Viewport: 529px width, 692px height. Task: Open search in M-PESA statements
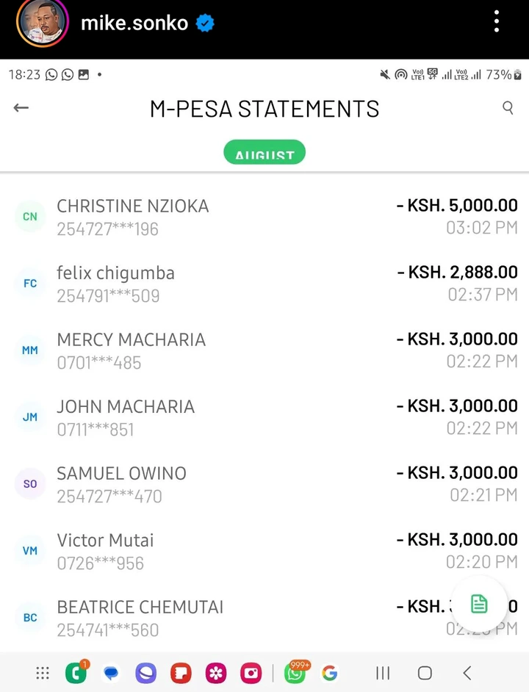(x=508, y=108)
